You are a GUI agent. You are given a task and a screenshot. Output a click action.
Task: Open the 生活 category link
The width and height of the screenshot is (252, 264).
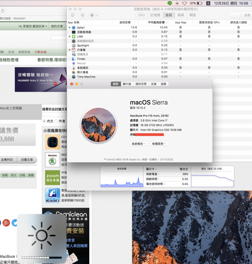pyautogui.click(x=11, y=52)
